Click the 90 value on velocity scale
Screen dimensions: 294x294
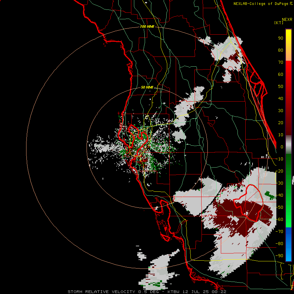pyautogui.click(x=281, y=38)
